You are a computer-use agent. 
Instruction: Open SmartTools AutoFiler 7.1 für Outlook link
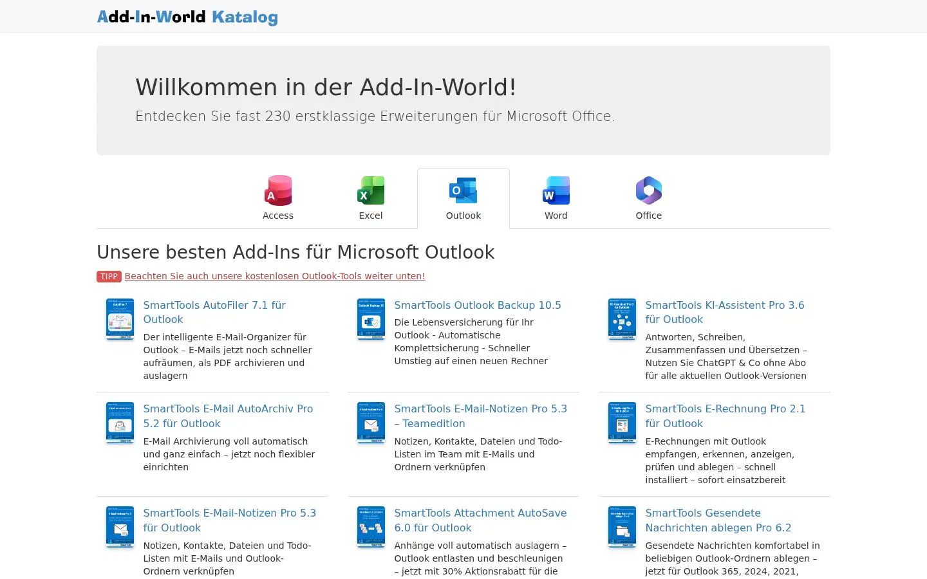click(x=214, y=312)
